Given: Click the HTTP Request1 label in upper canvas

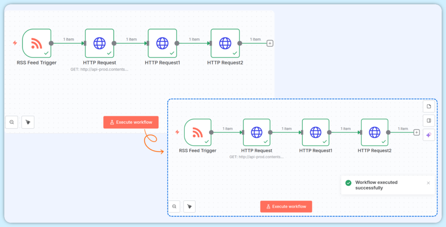Looking at the screenshot, I should point(162,63).
